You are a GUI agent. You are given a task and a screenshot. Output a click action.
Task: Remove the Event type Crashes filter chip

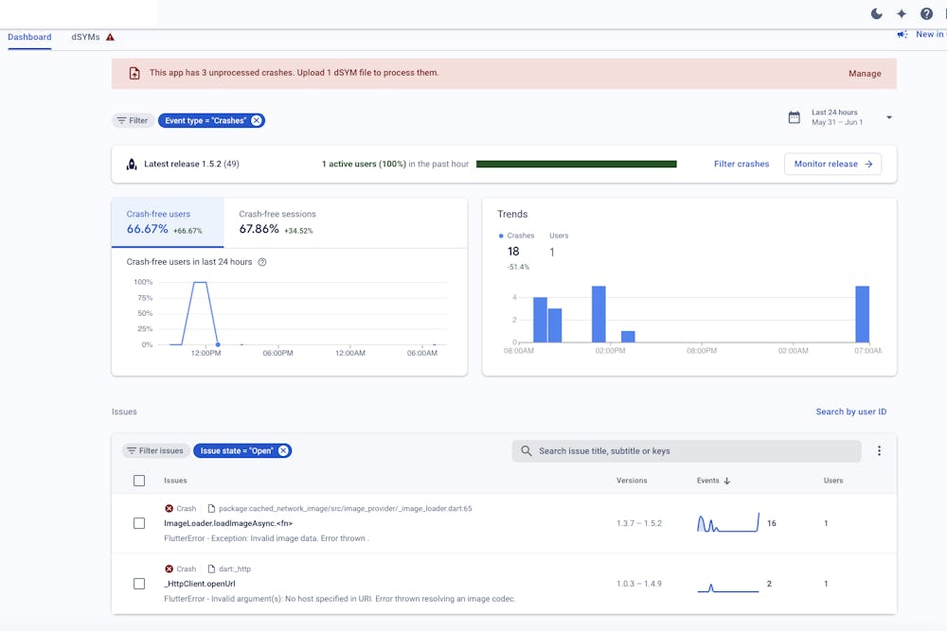257,120
